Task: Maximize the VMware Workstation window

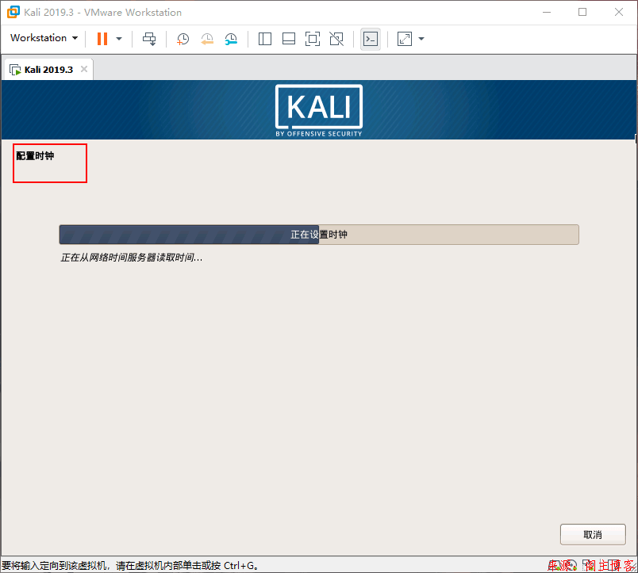Action: [582, 12]
